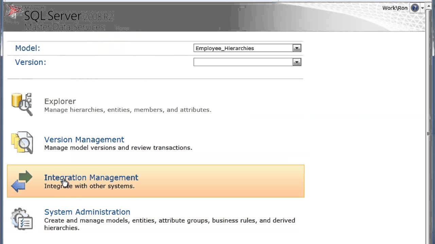Open the Version Management link

coord(84,140)
